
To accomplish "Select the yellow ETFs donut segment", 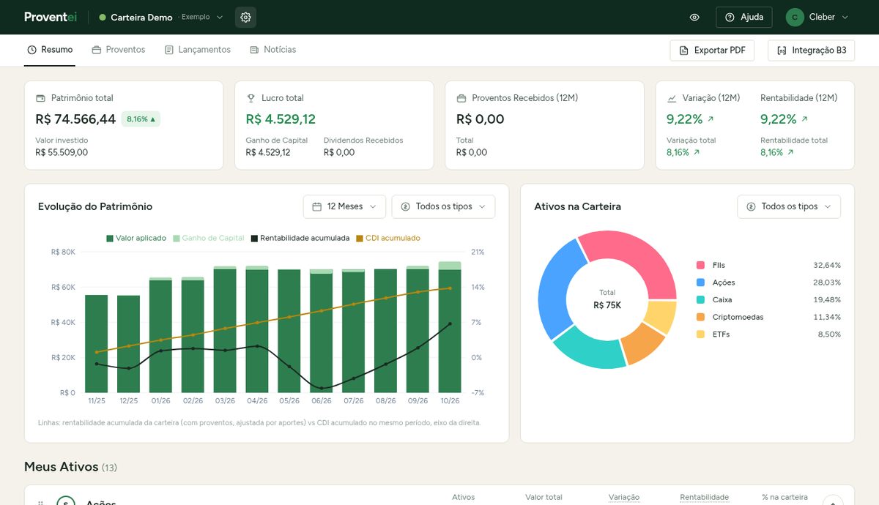I will 661,315.
